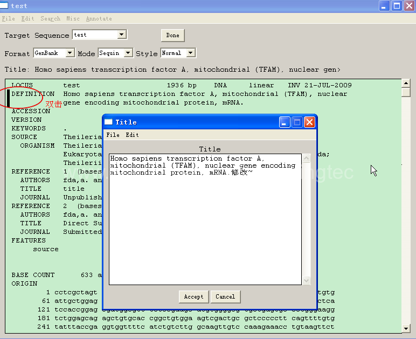Click inside the Title text area

(205, 226)
